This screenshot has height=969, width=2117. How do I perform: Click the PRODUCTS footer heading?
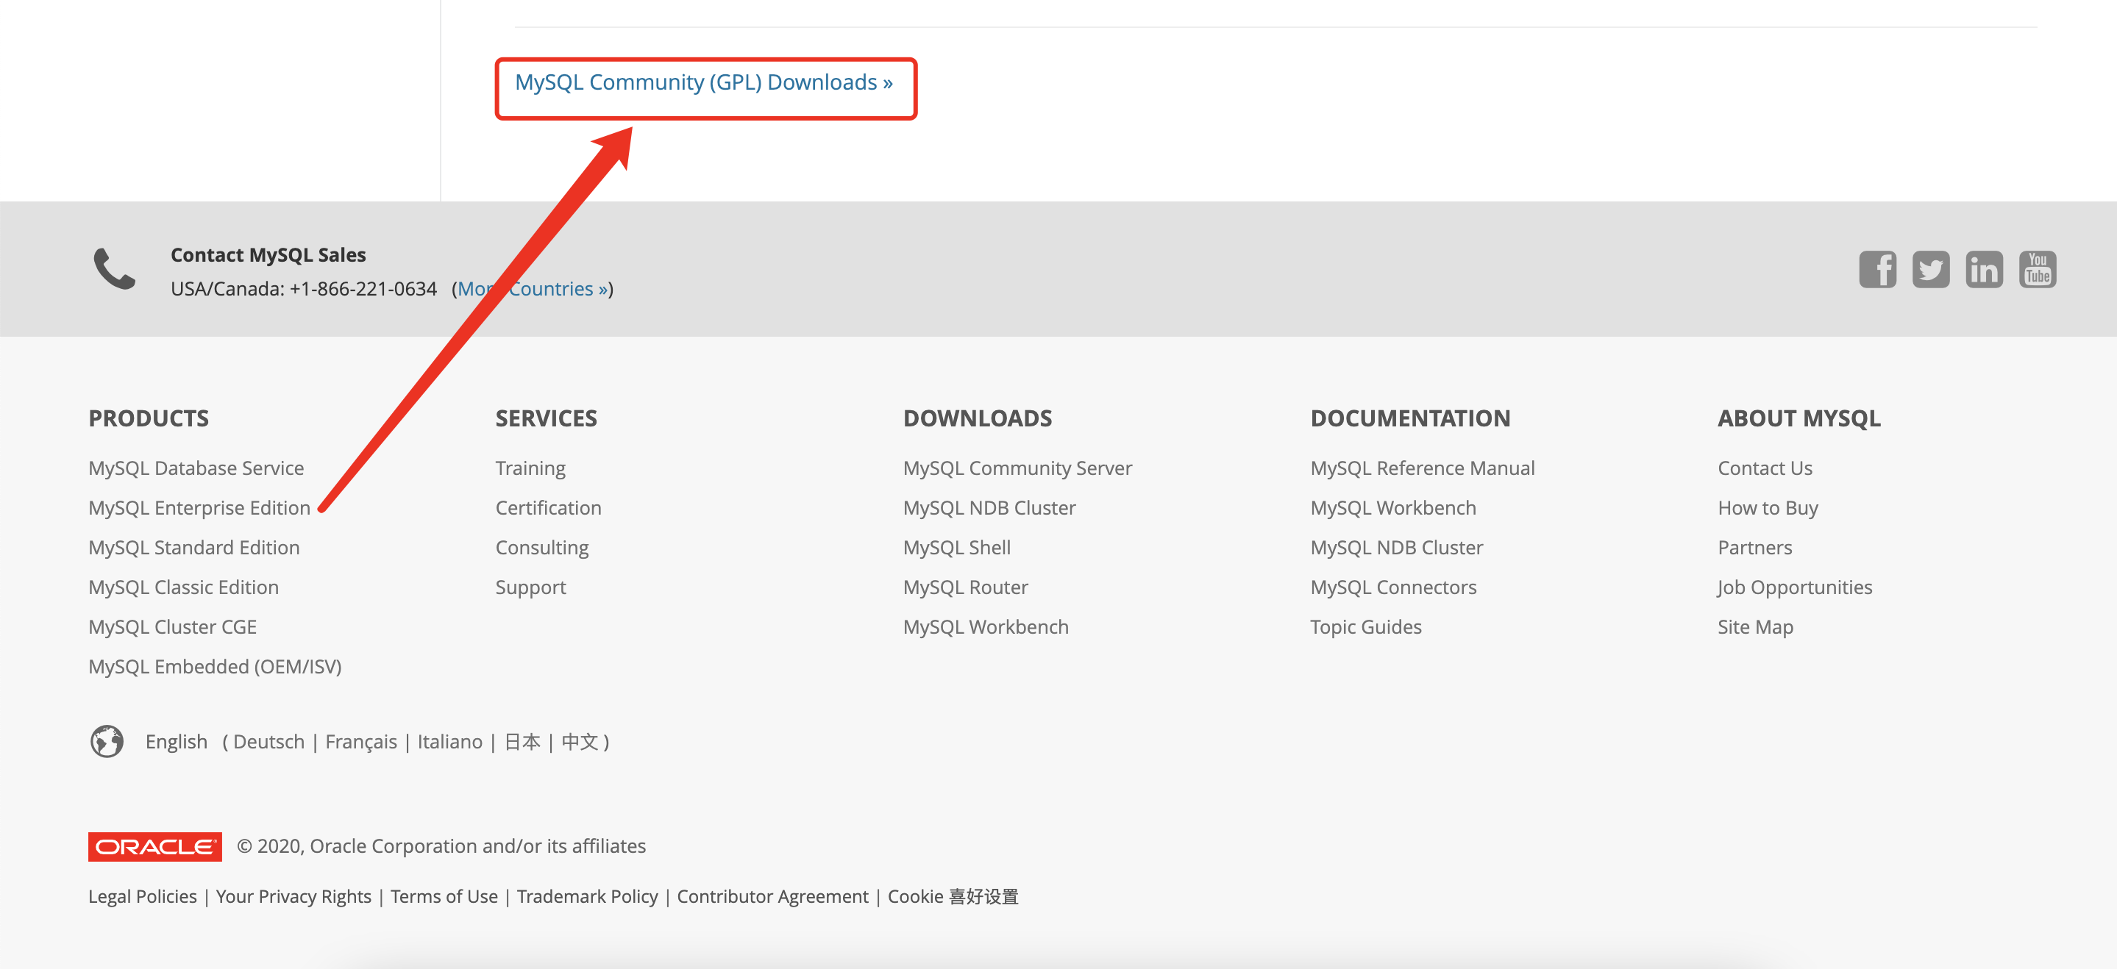(149, 419)
